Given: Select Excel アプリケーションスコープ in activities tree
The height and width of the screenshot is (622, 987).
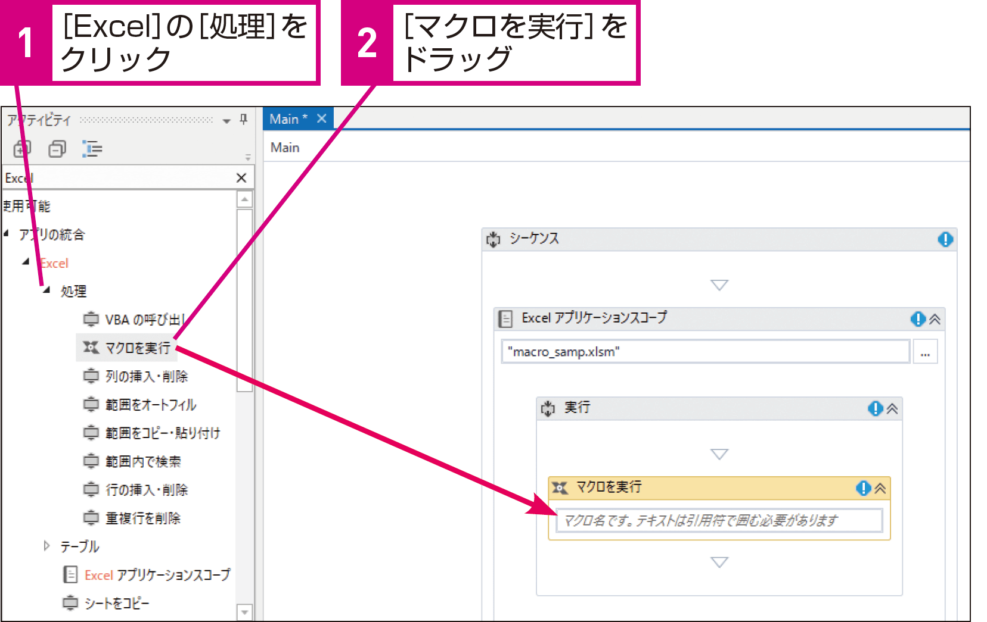Looking at the screenshot, I should (x=157, y=574).
